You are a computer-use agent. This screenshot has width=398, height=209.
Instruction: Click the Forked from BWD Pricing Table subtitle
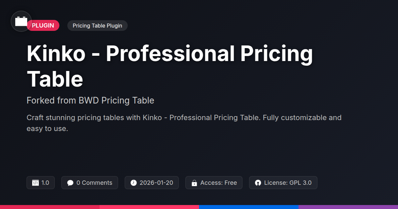click(x=90, y=100)
